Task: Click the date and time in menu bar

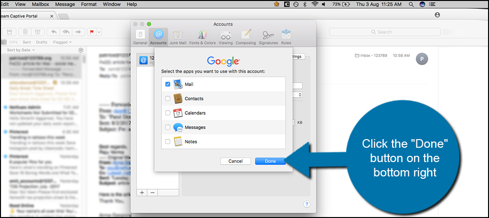Action: coord(380,4)
